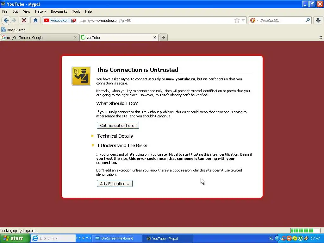Open the View menu
Screen dimensions: 324x243
tap(27, 11)
